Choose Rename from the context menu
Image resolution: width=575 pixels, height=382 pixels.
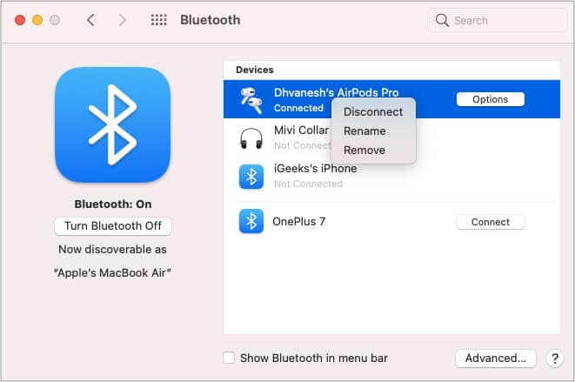tap(364, 131)
